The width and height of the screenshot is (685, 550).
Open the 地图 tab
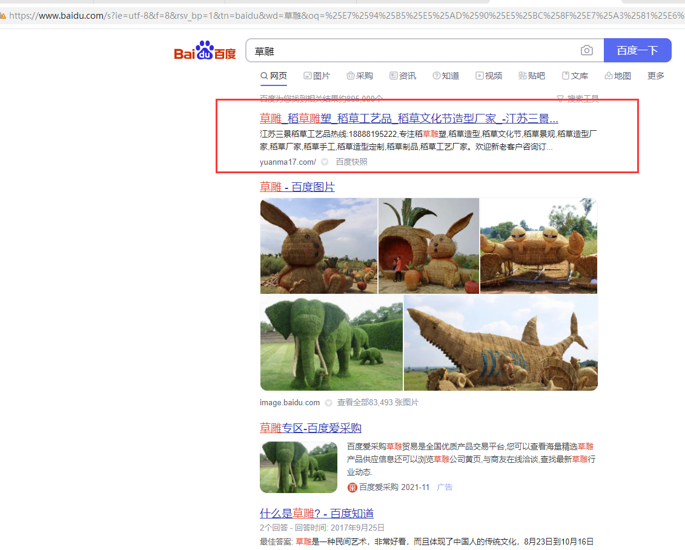[618, 76]
